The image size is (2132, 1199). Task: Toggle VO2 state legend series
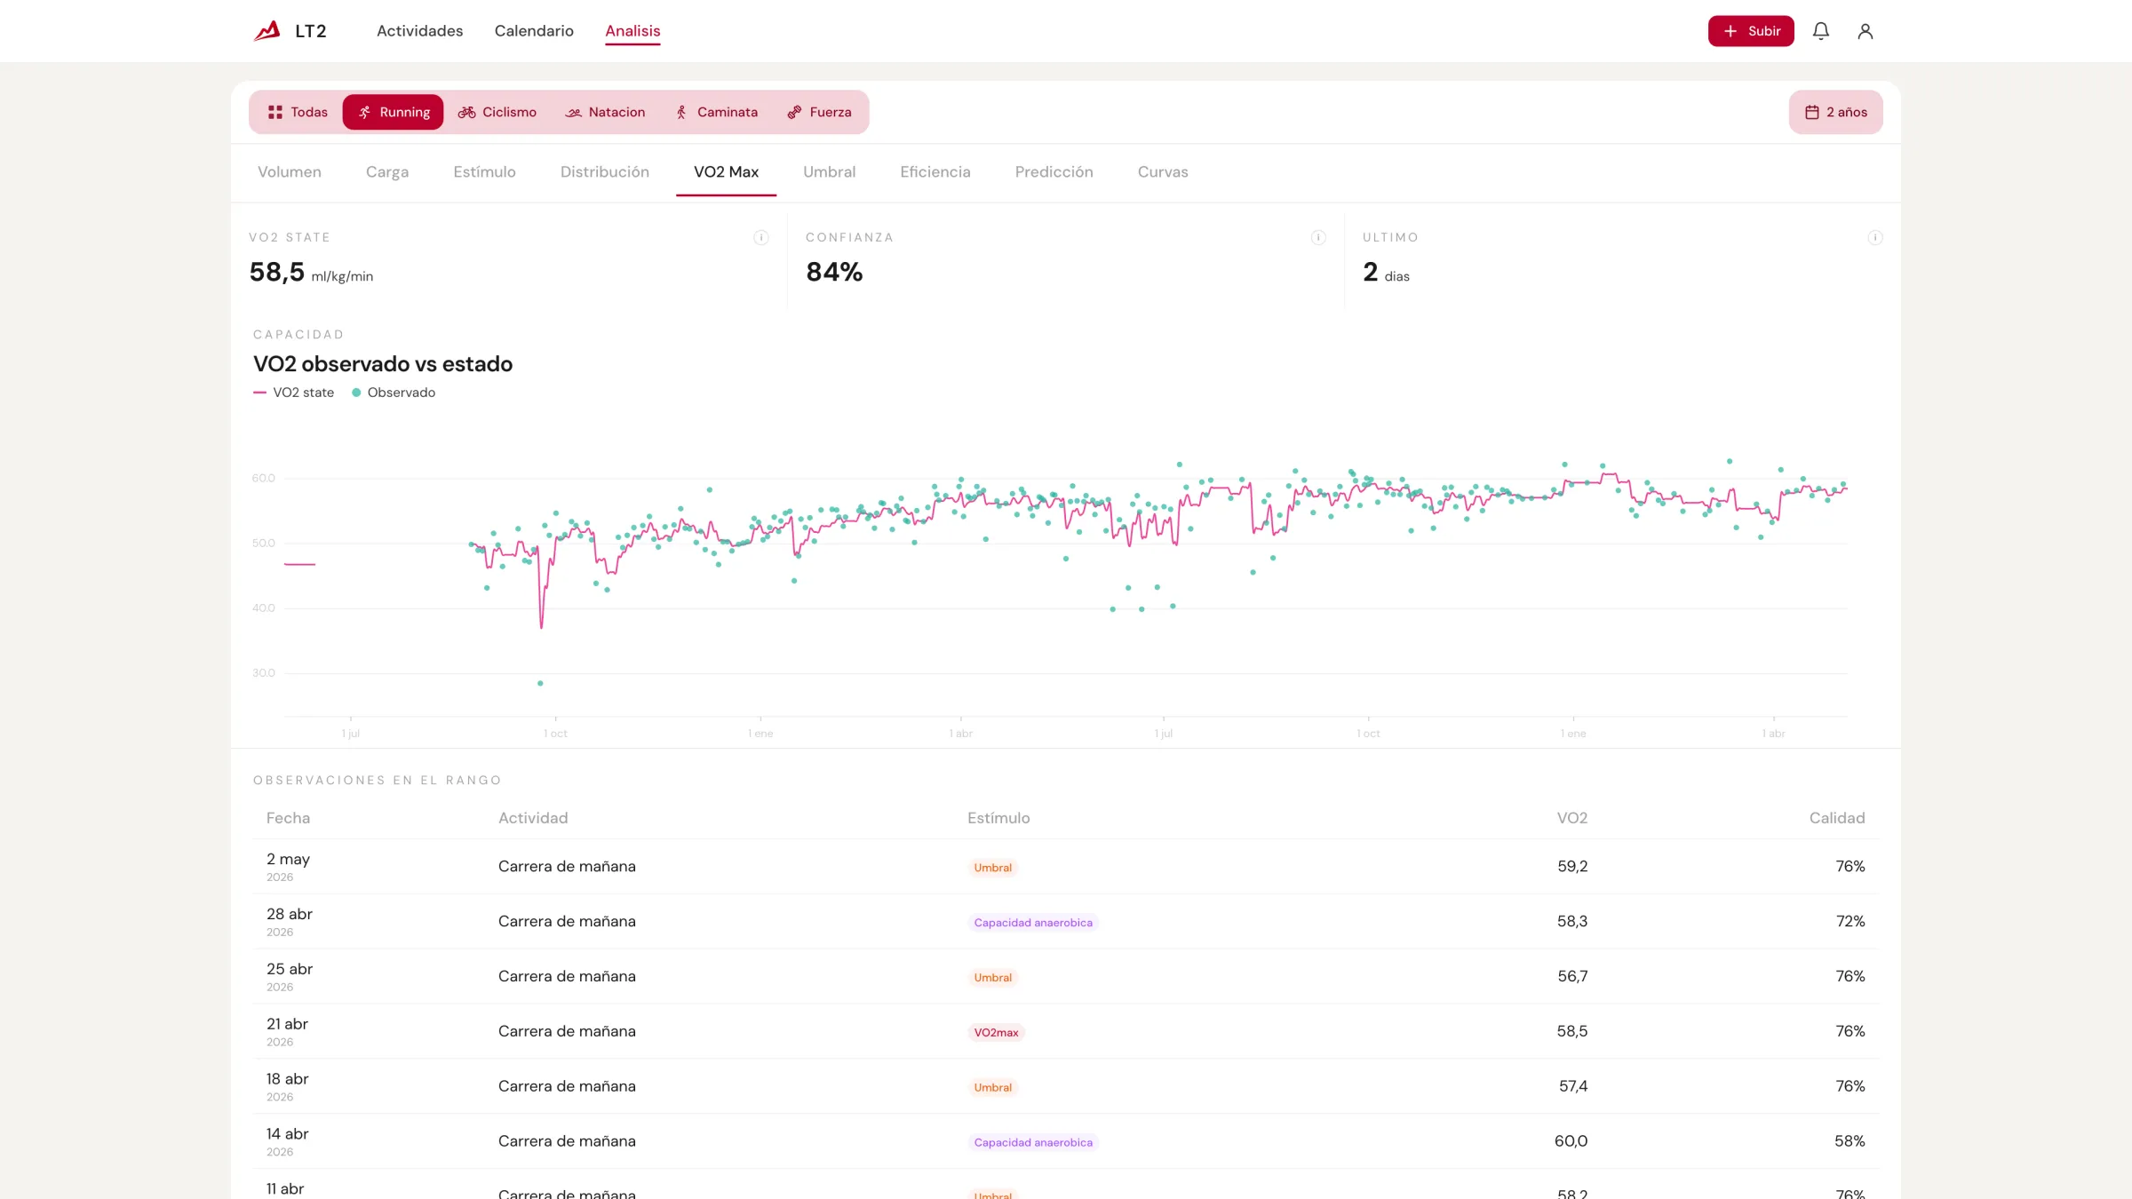(x=294, y=393)
